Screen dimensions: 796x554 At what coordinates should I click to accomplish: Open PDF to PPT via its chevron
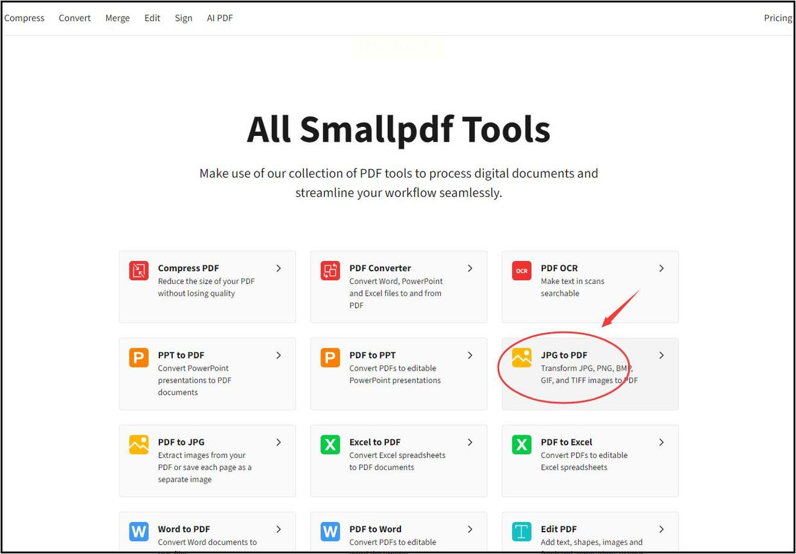click(x=470, y=355)
